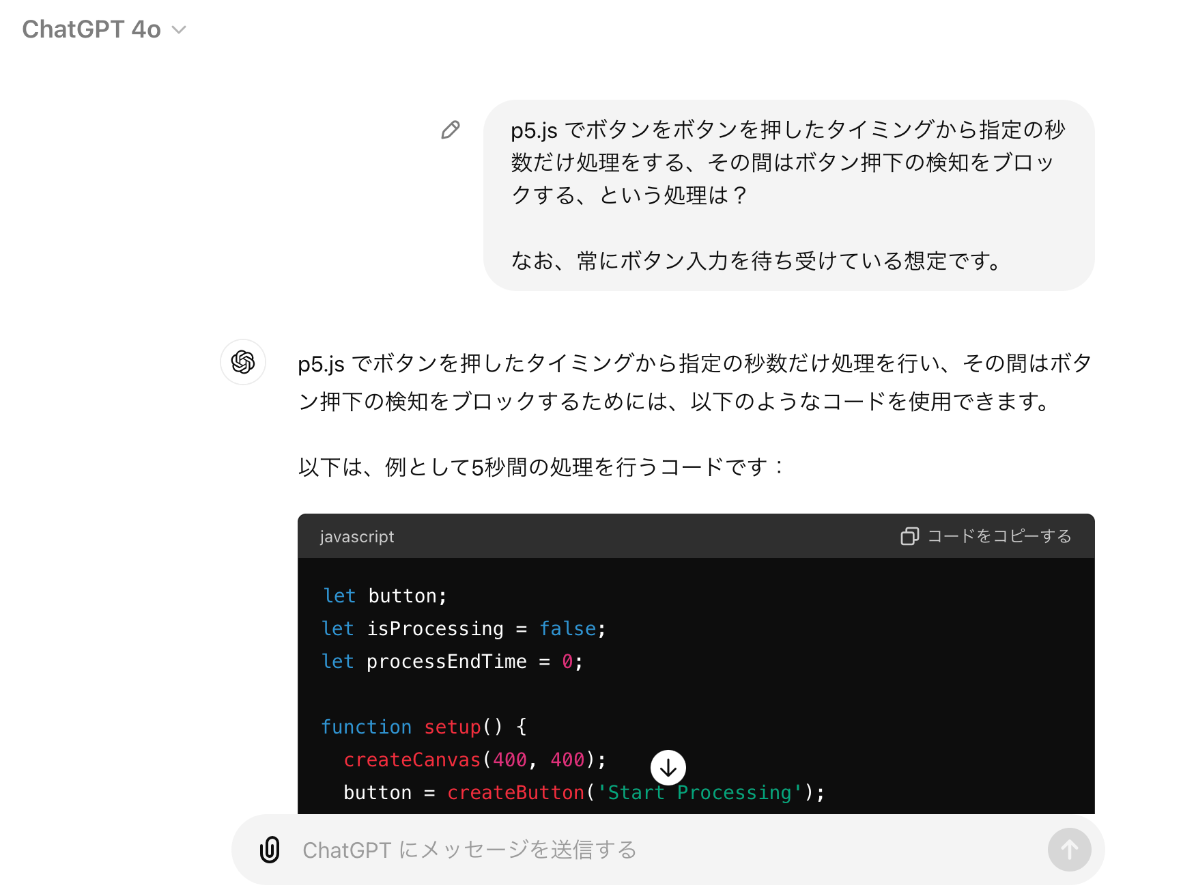Click the processEndTime = 0 code line

click(x=452, y=661)
